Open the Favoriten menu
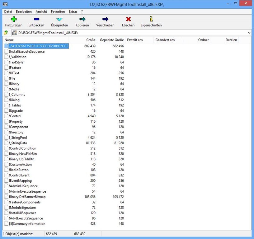254x239 pixels. (58, 12)
